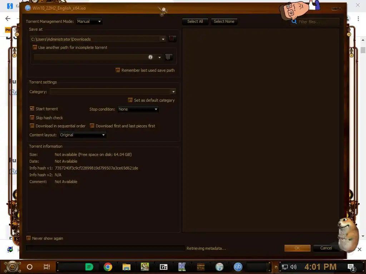Cancel the add torrent dialog
This screenshot has height=274, width=366.
[326, 248]
